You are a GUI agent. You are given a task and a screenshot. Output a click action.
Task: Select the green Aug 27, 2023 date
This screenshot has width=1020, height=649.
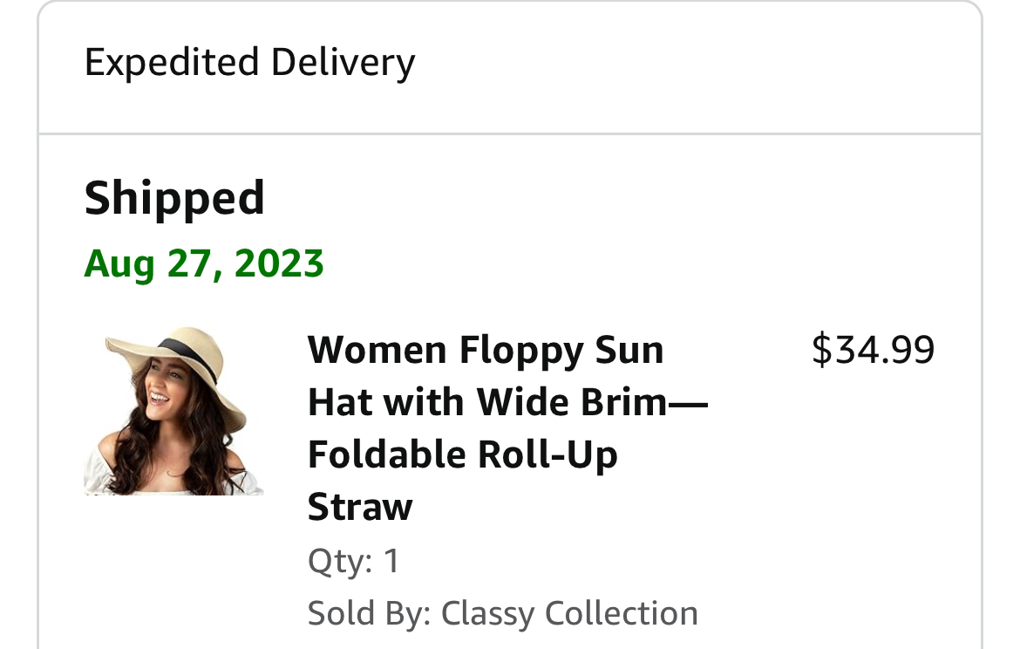204,263
